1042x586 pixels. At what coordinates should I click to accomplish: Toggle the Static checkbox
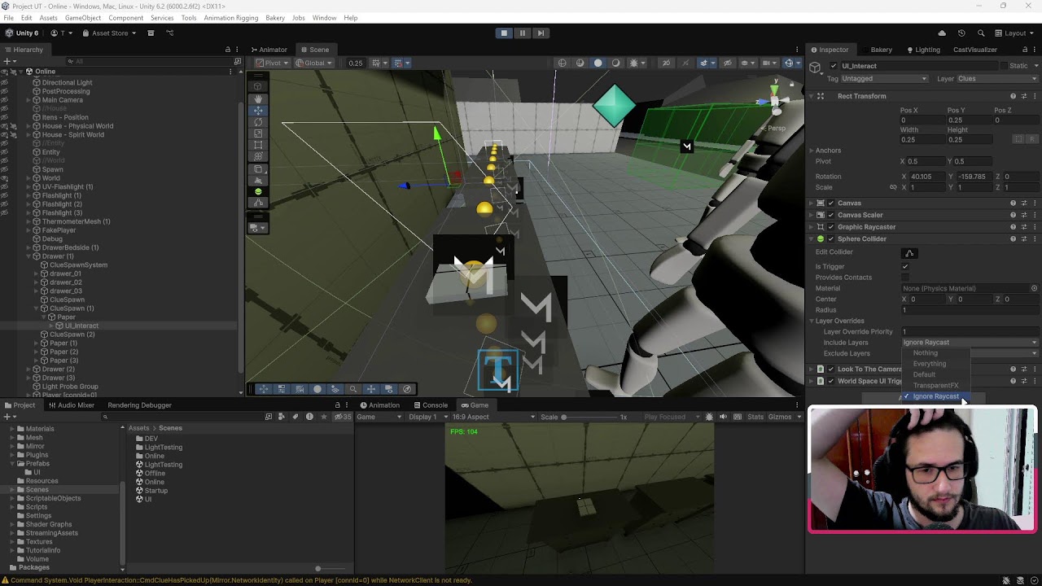click(1003, 66)
